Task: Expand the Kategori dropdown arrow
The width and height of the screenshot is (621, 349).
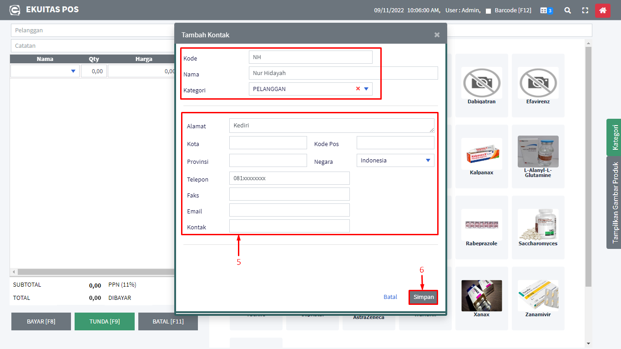Action: [x=366, y=89]
